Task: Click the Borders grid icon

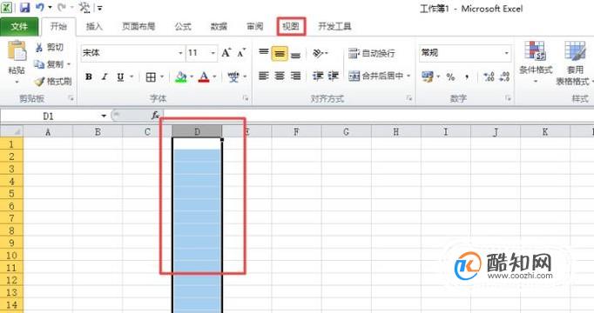Action: 151,77
